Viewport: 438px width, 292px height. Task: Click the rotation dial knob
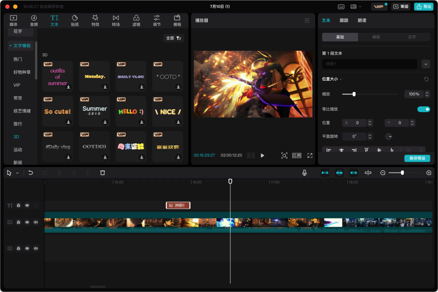pos(388,137)
